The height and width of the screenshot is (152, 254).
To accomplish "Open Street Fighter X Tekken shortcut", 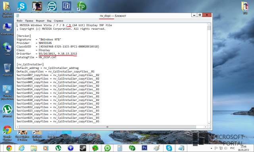I will coord(22,136).
